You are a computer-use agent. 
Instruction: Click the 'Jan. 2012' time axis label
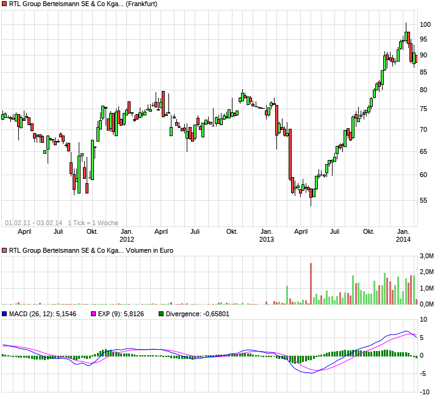127,236
